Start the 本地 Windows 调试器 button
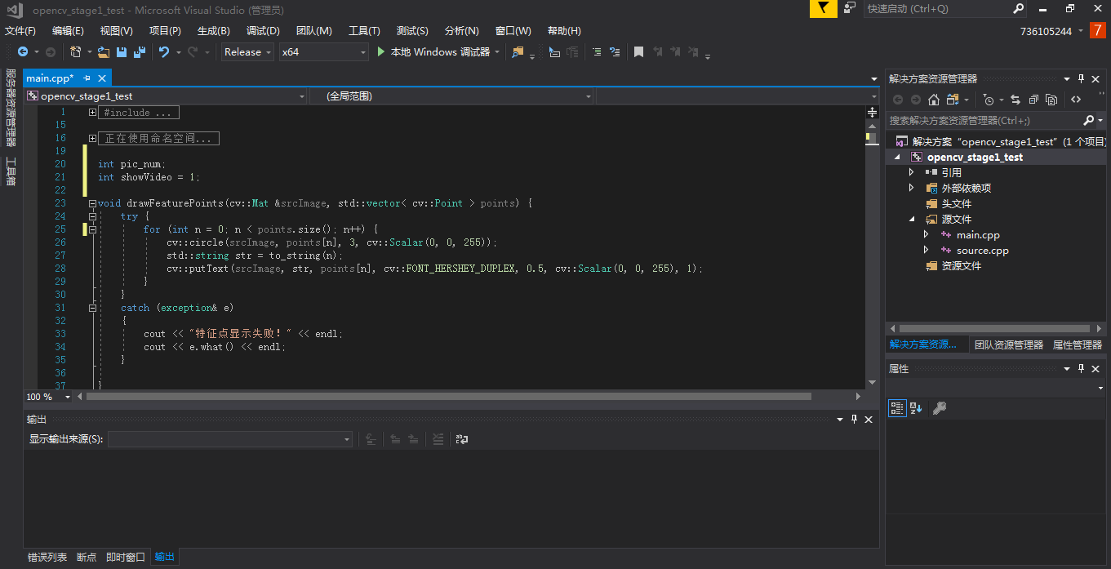 [433, 52]
